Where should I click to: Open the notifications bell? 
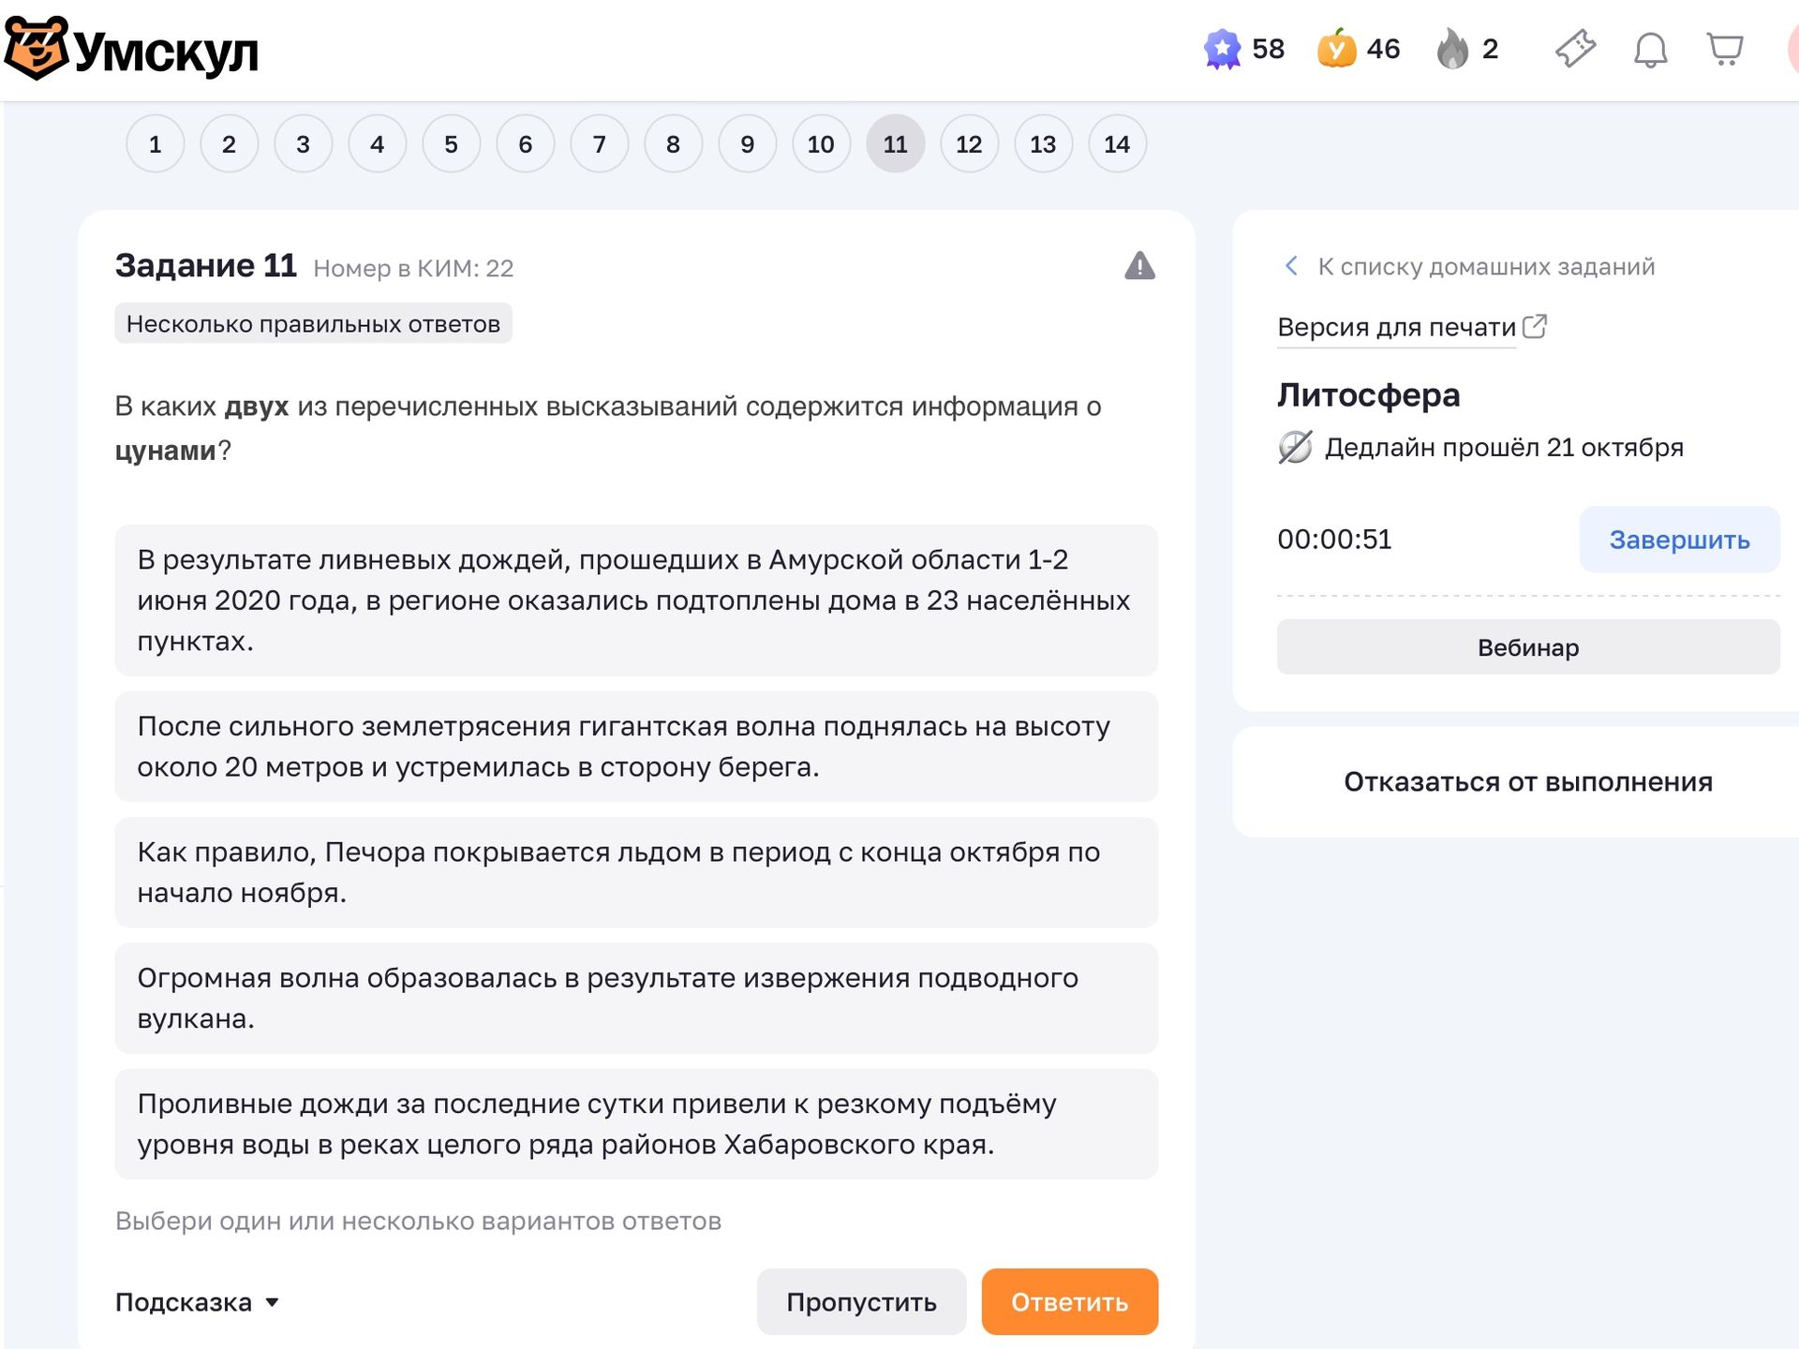click(1651, 50)
